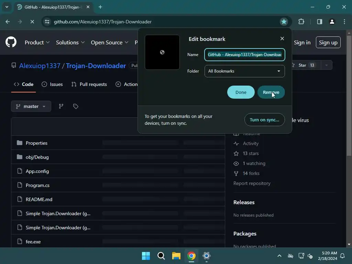The width and height of the screenshot is (352, 264).
Task: Click the forward navigation arrow
Action: [20, 22]
